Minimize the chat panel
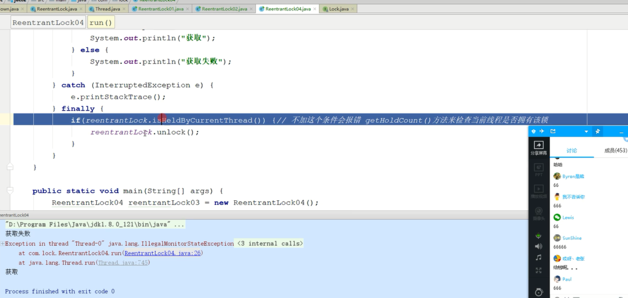628x298 pixels. tap(621, 132)
